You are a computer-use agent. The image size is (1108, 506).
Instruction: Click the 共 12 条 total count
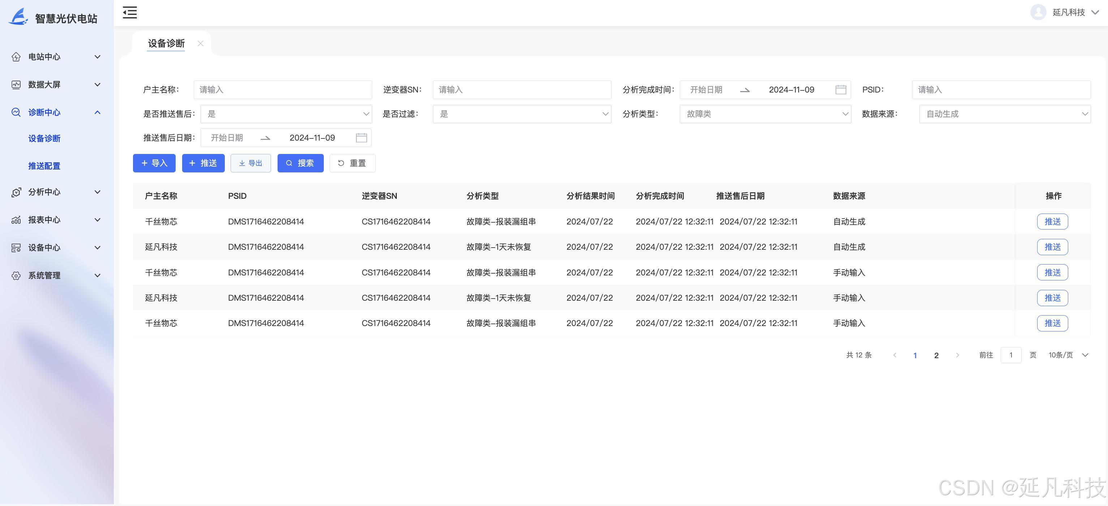[859, 355]
